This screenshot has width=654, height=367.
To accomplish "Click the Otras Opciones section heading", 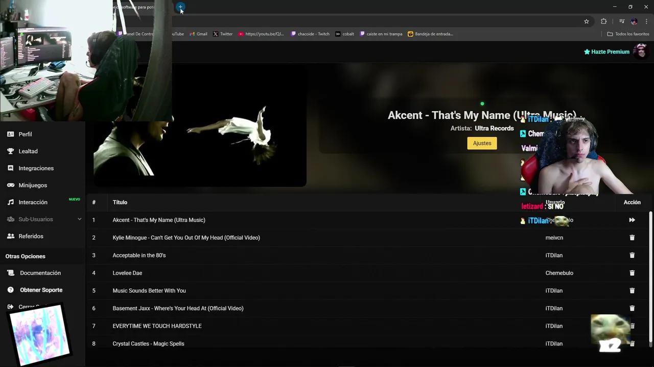I will tap(26, 256).
